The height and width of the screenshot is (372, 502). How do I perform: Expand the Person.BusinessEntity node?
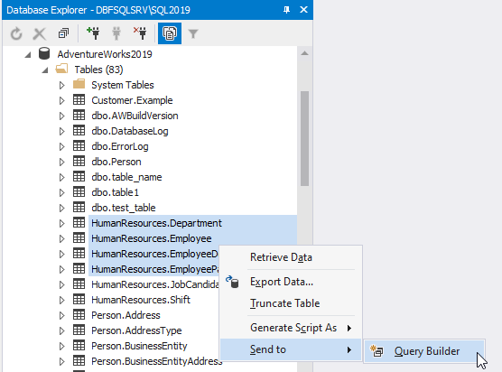click(x=61, y=346)
